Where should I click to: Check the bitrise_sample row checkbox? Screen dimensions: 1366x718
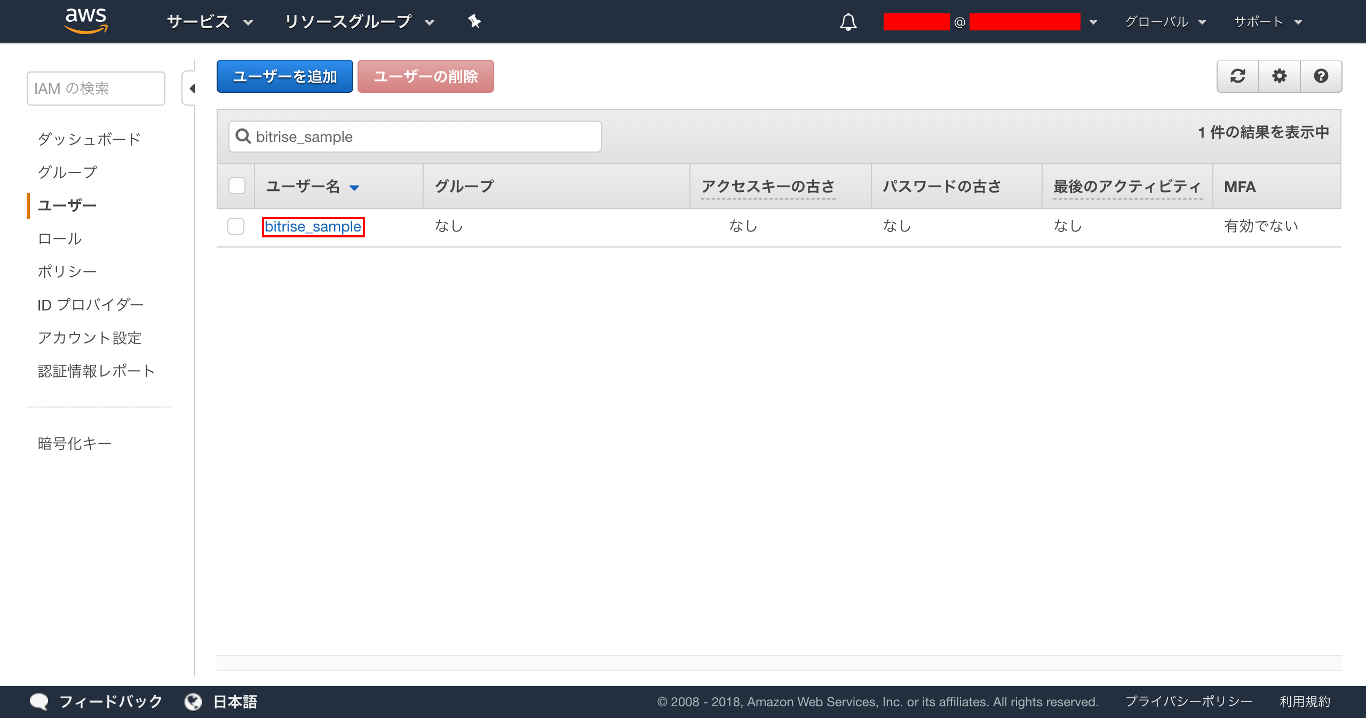[236, 226]
